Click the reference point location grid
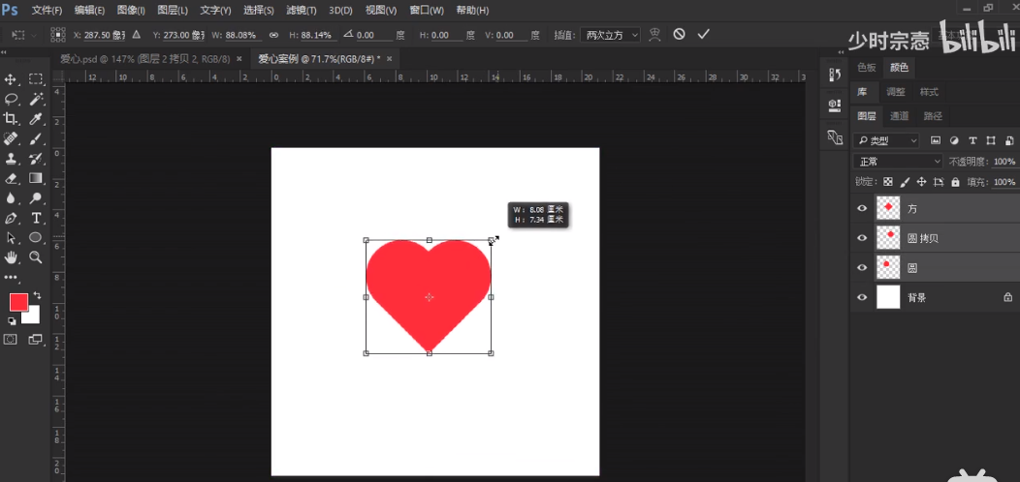The height and width of the screenshot is (482, 1020). coord(58,35)
